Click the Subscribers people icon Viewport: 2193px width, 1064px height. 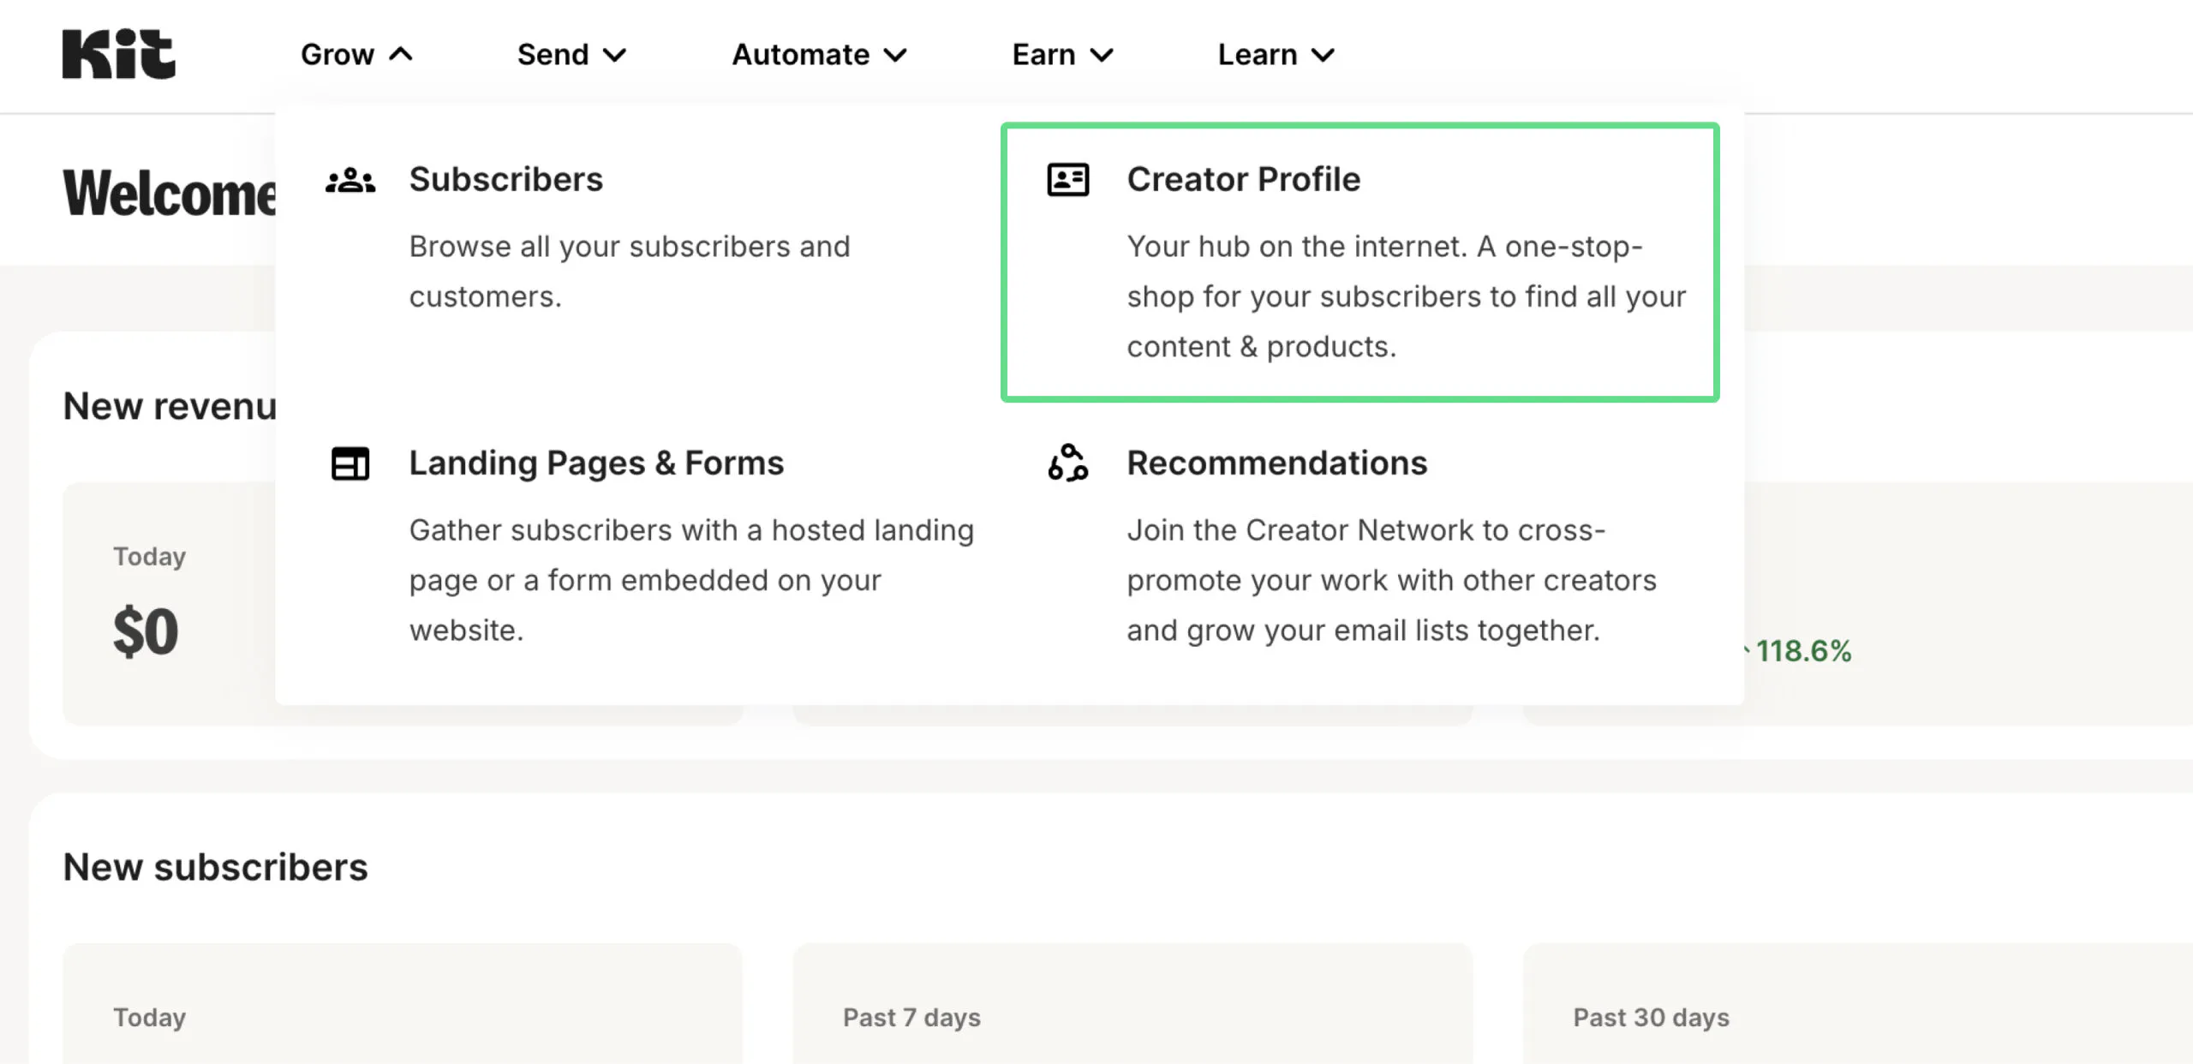[x=350, y=181]
